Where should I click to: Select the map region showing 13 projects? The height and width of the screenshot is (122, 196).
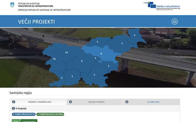point(66,52)
